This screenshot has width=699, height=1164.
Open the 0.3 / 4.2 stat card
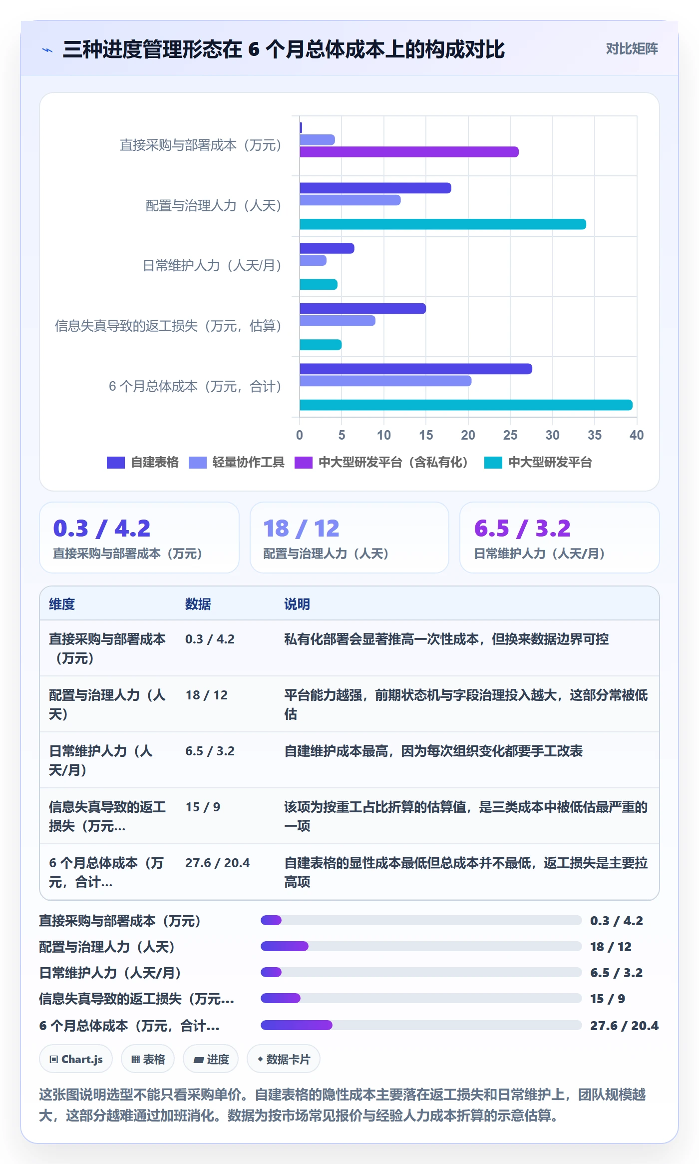coord(139,538)
